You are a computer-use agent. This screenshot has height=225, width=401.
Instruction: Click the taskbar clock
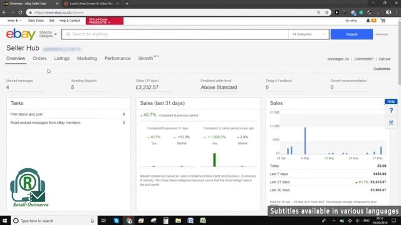pyautogui.click(x=380, y=221)
